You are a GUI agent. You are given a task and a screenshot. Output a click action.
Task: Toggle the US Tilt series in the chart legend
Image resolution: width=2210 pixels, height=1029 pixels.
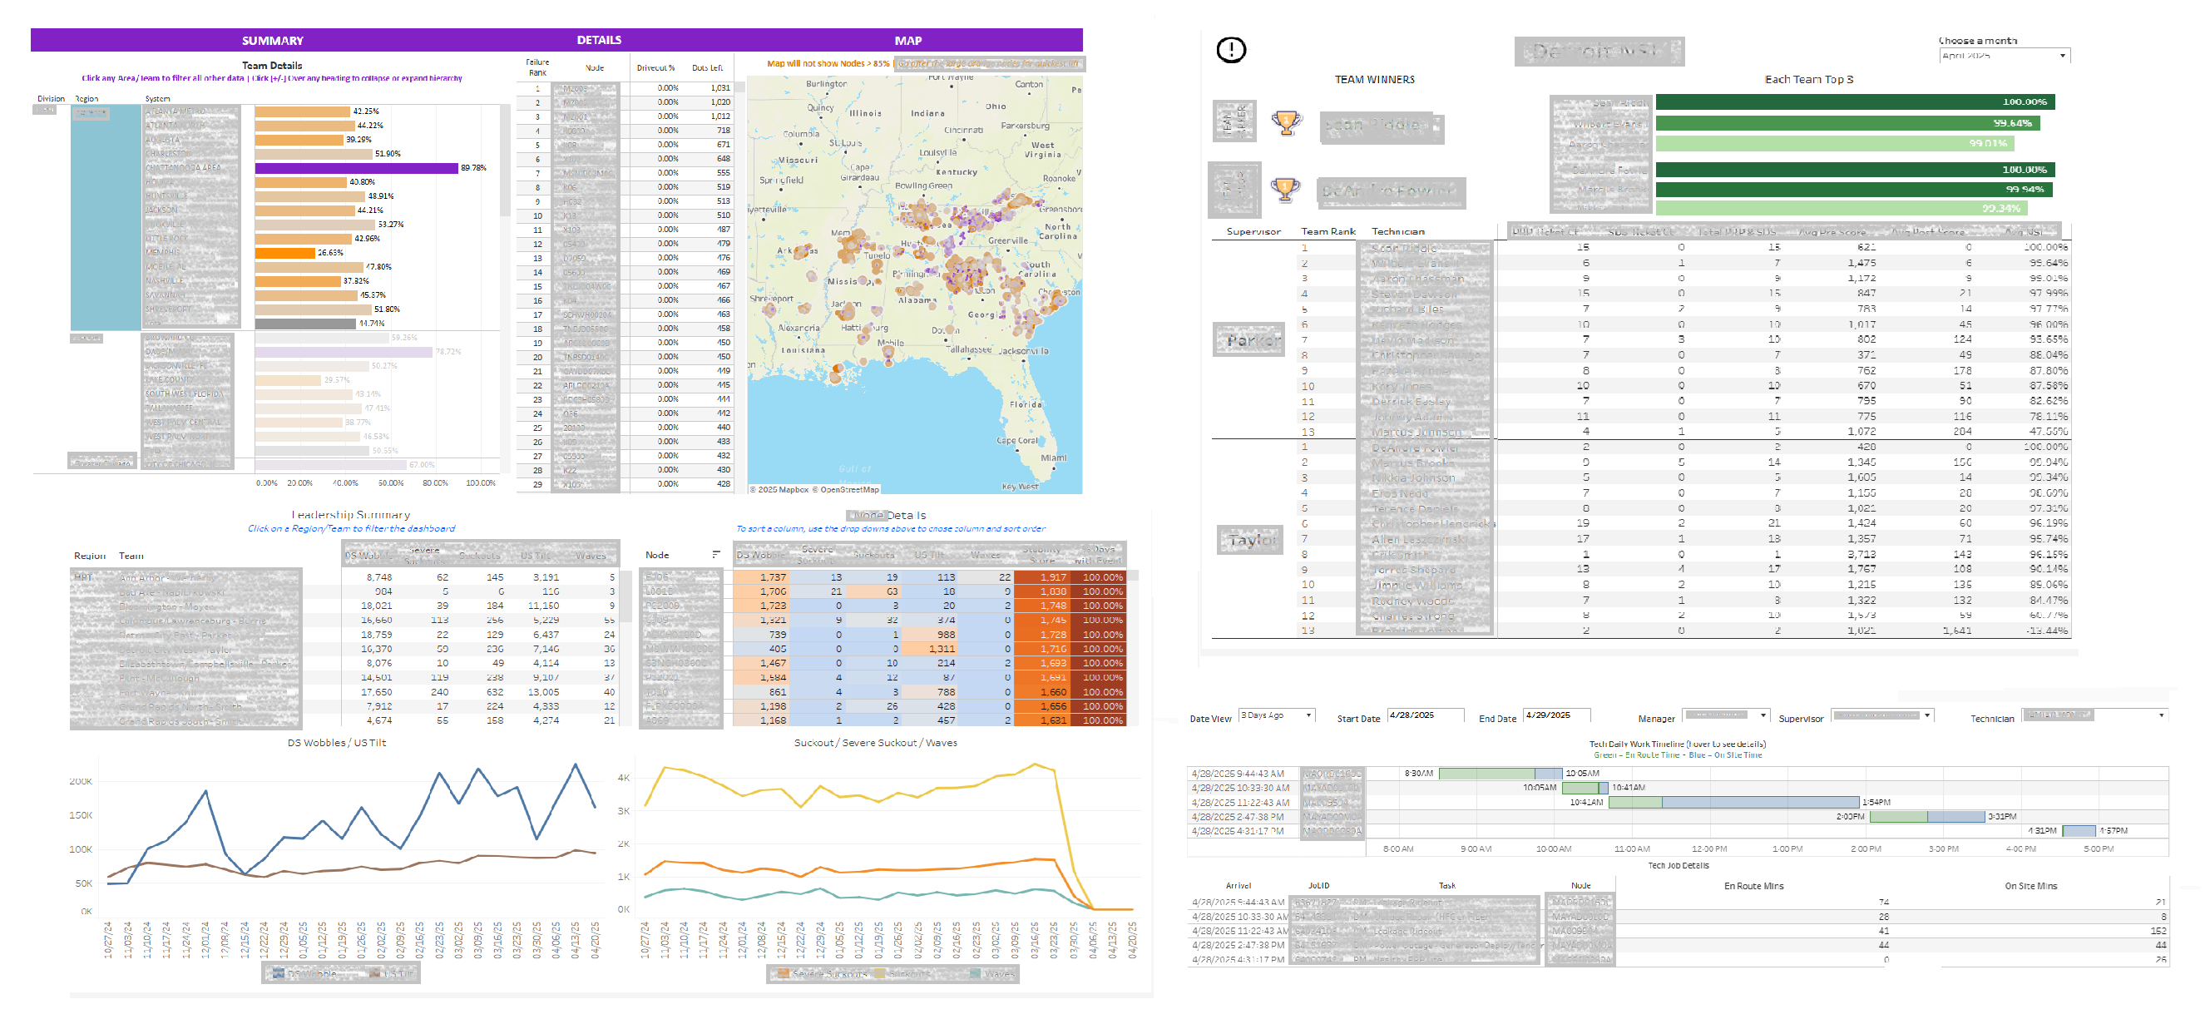376,973
